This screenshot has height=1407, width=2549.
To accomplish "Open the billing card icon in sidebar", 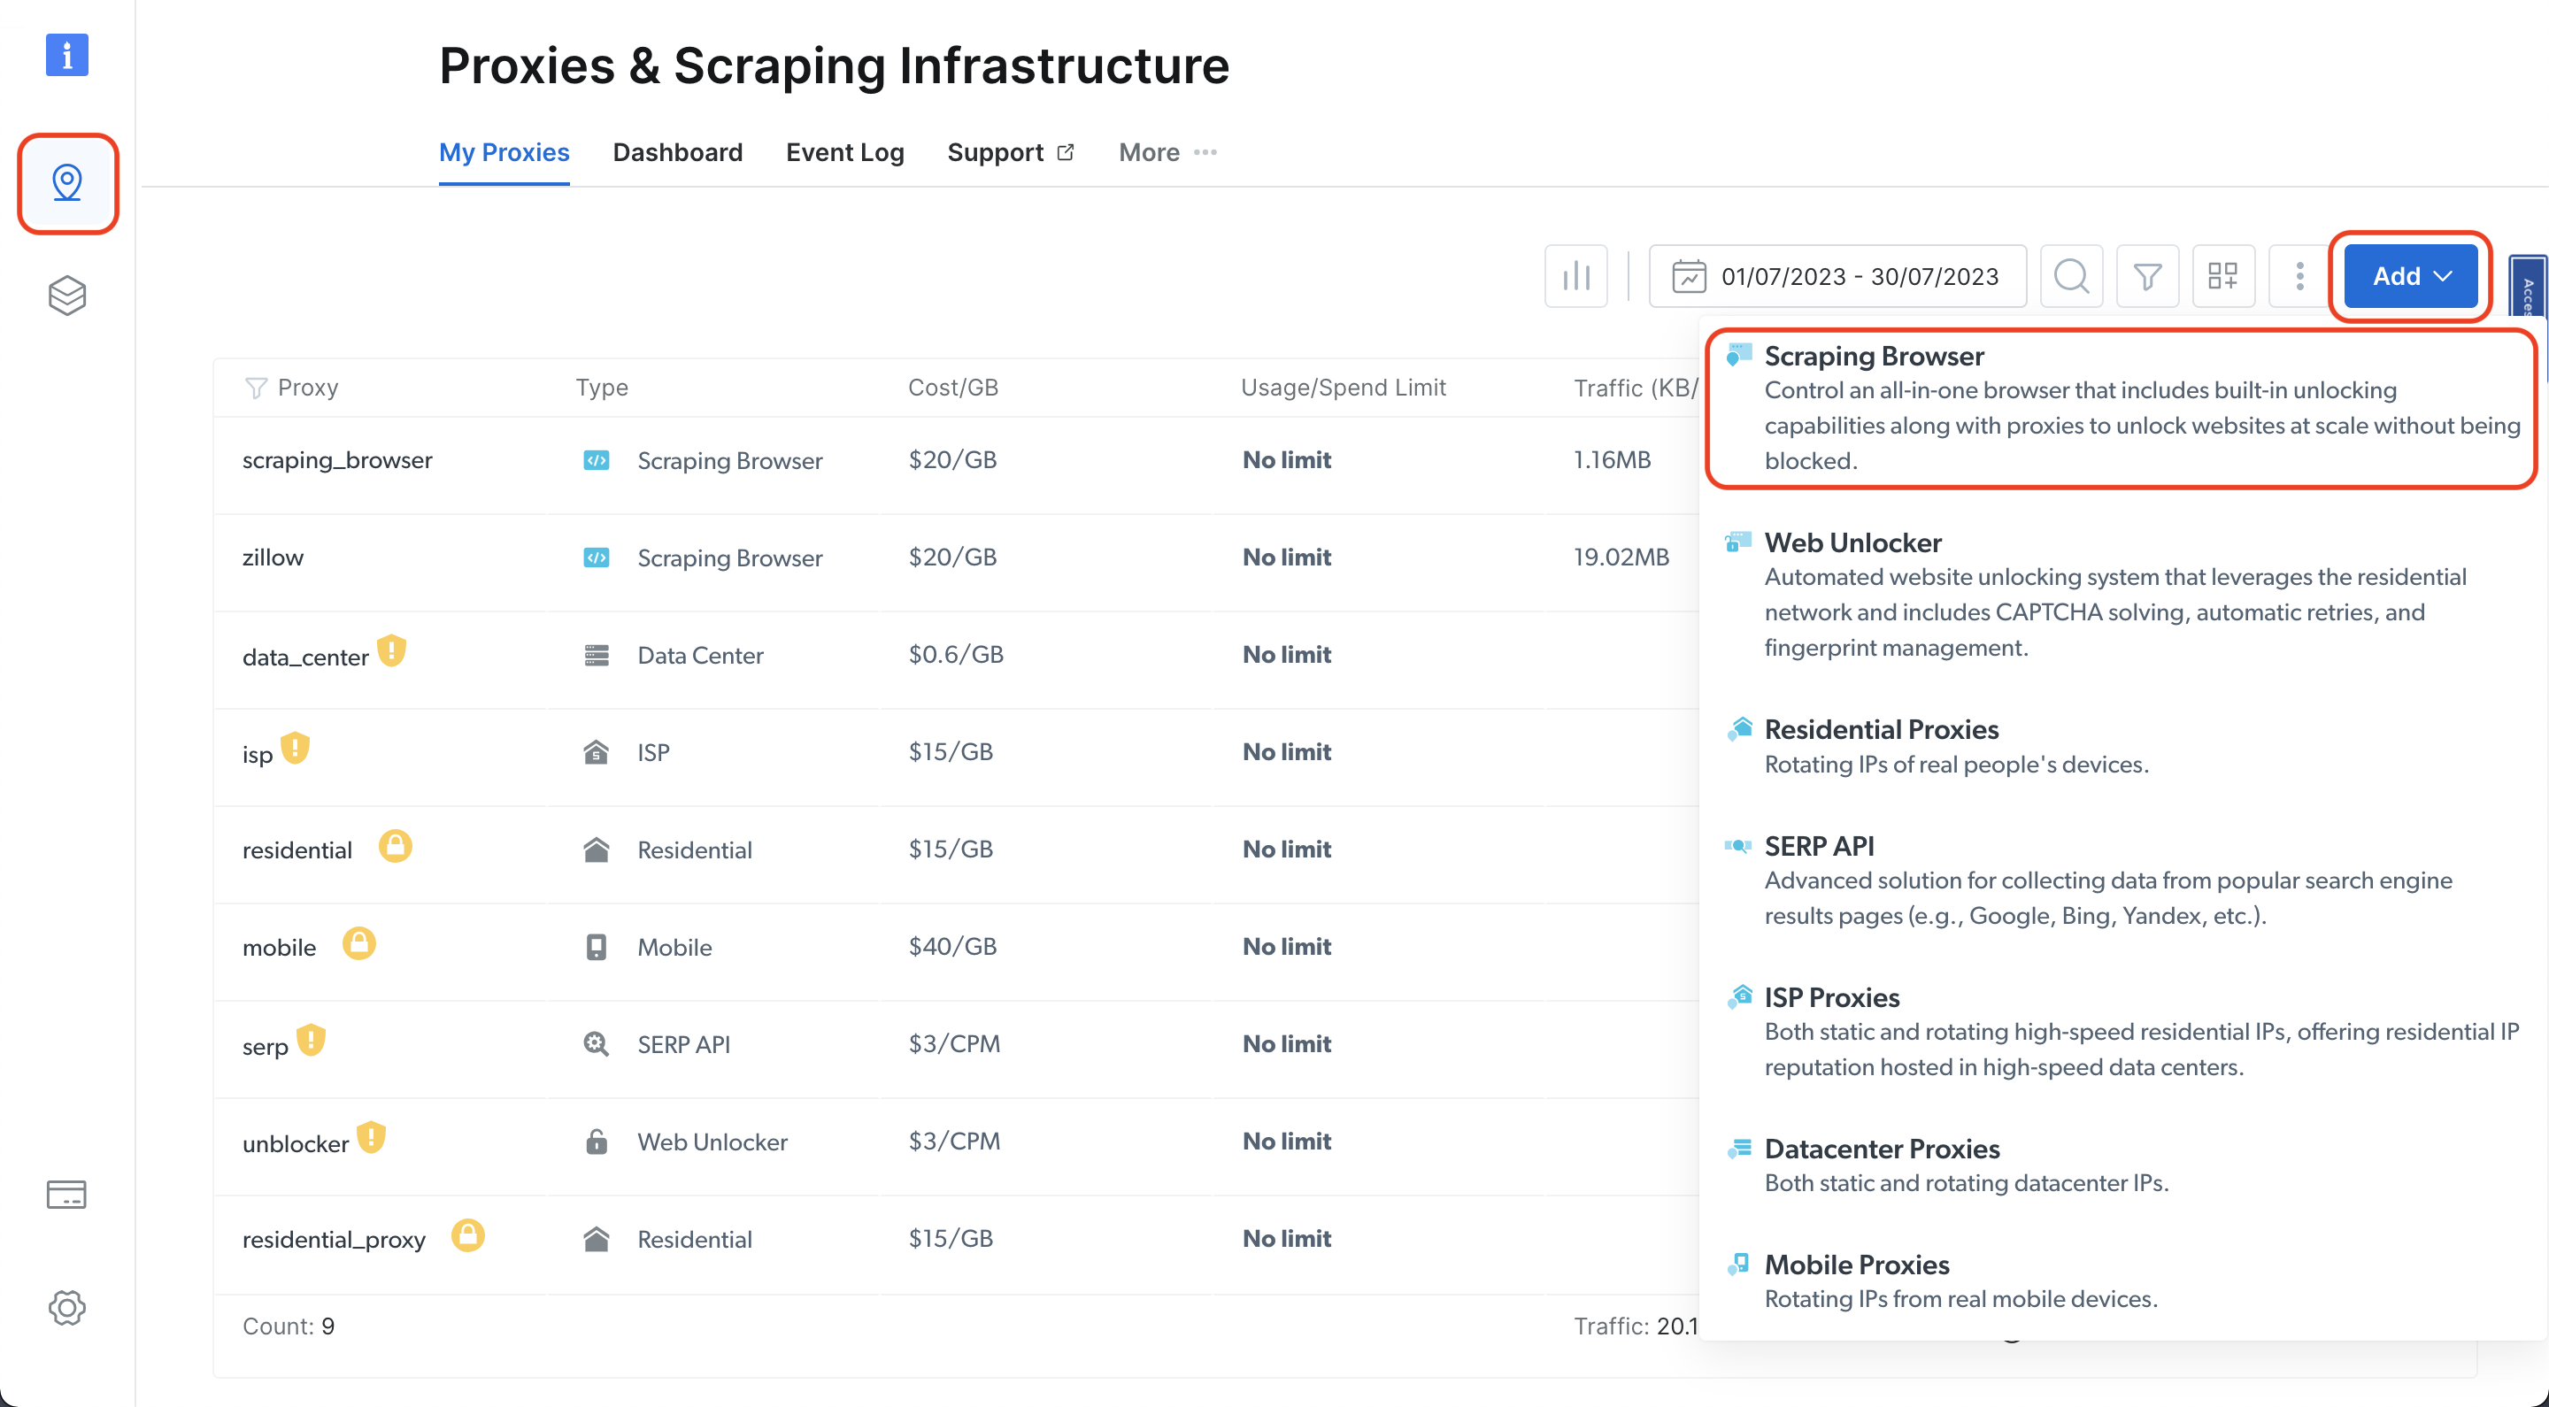I will [66, 1195].
